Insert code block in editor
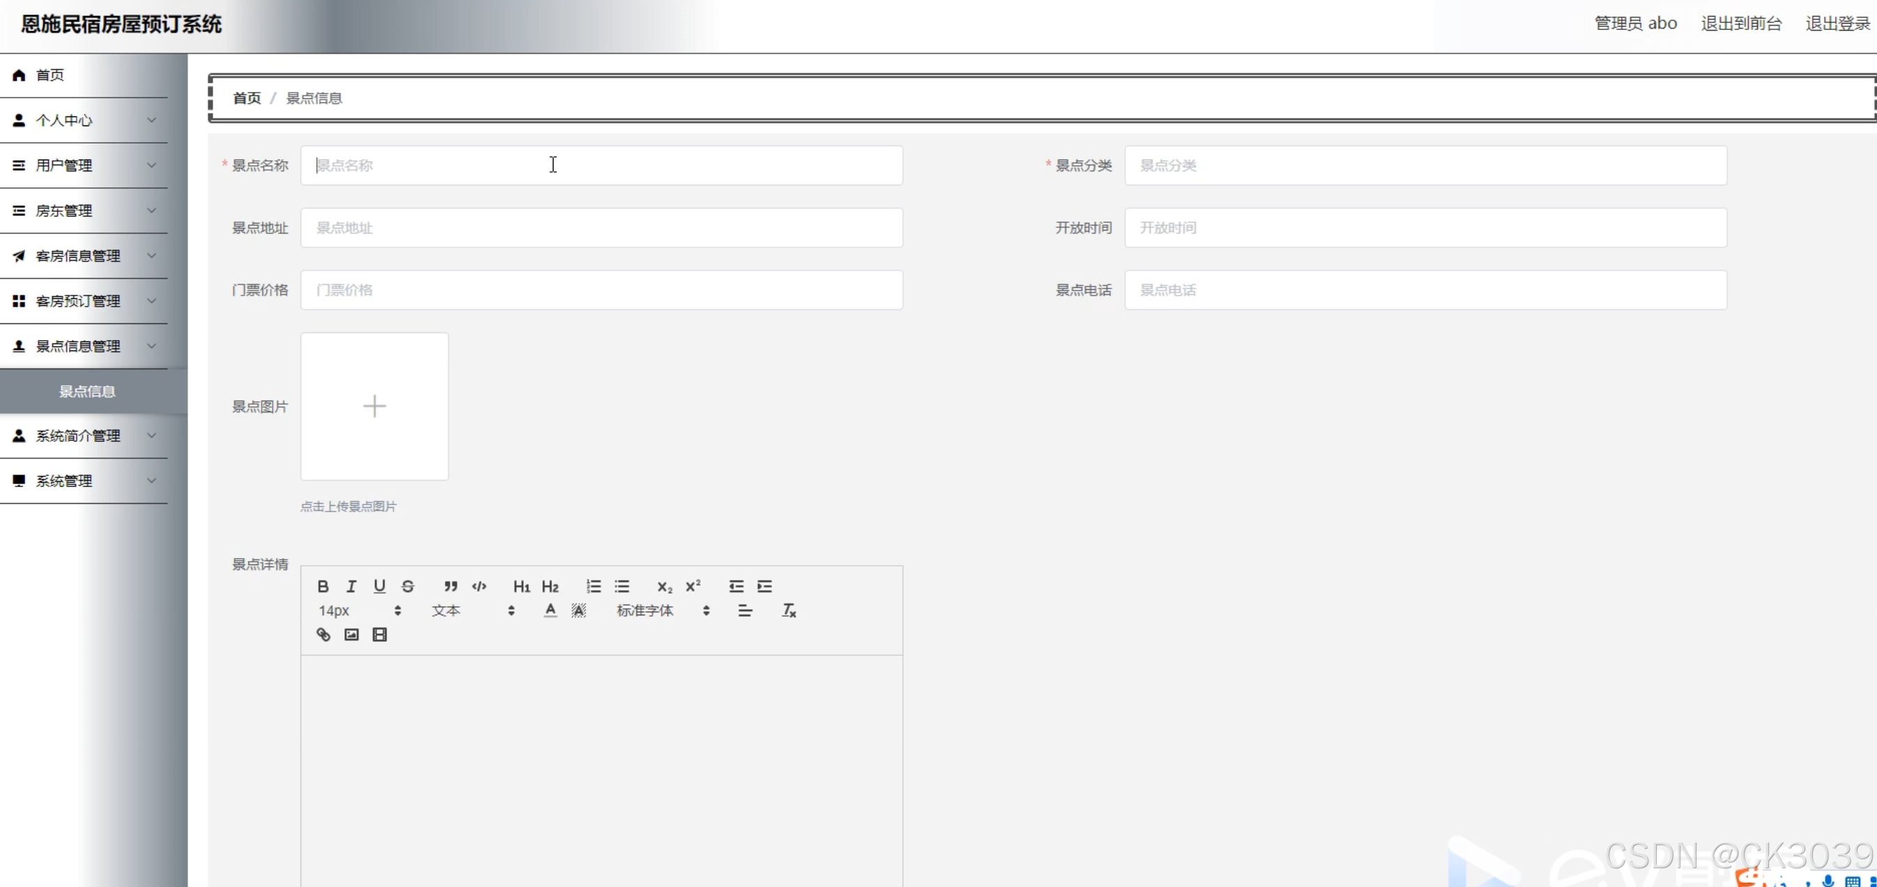Screen dimensions: 1877x887 [479, 586]
